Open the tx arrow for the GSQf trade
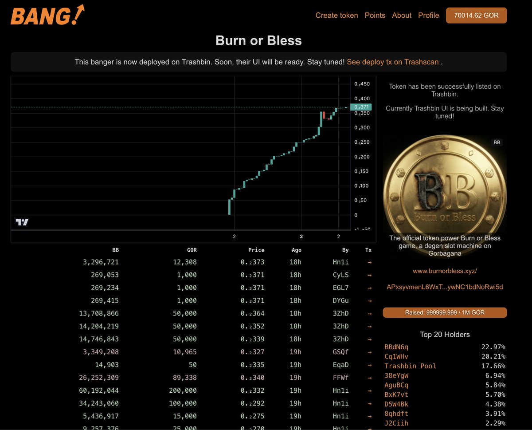The image size is (532, 430). coord(368,352)
